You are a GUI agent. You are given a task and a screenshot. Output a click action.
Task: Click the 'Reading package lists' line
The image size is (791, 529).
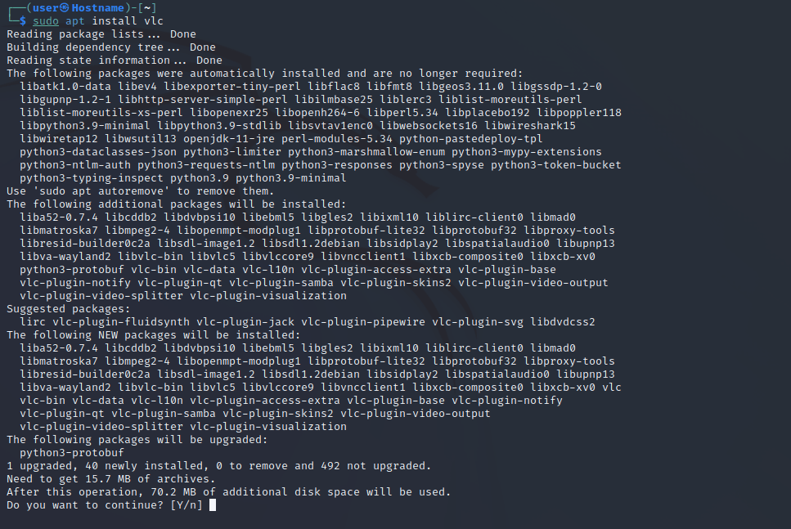(101, 34)
